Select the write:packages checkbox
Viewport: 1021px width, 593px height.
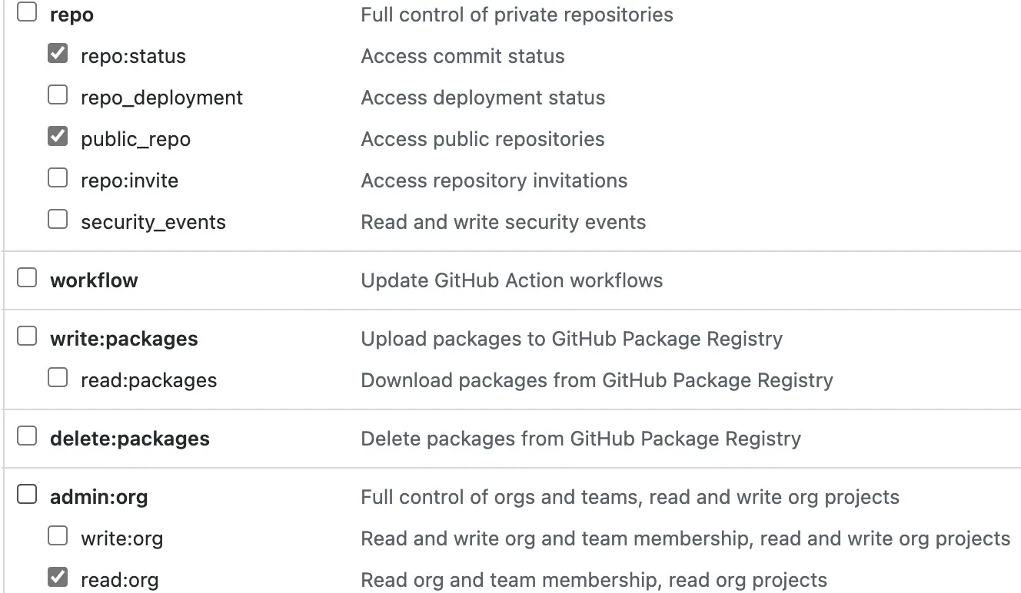[27, 336]
